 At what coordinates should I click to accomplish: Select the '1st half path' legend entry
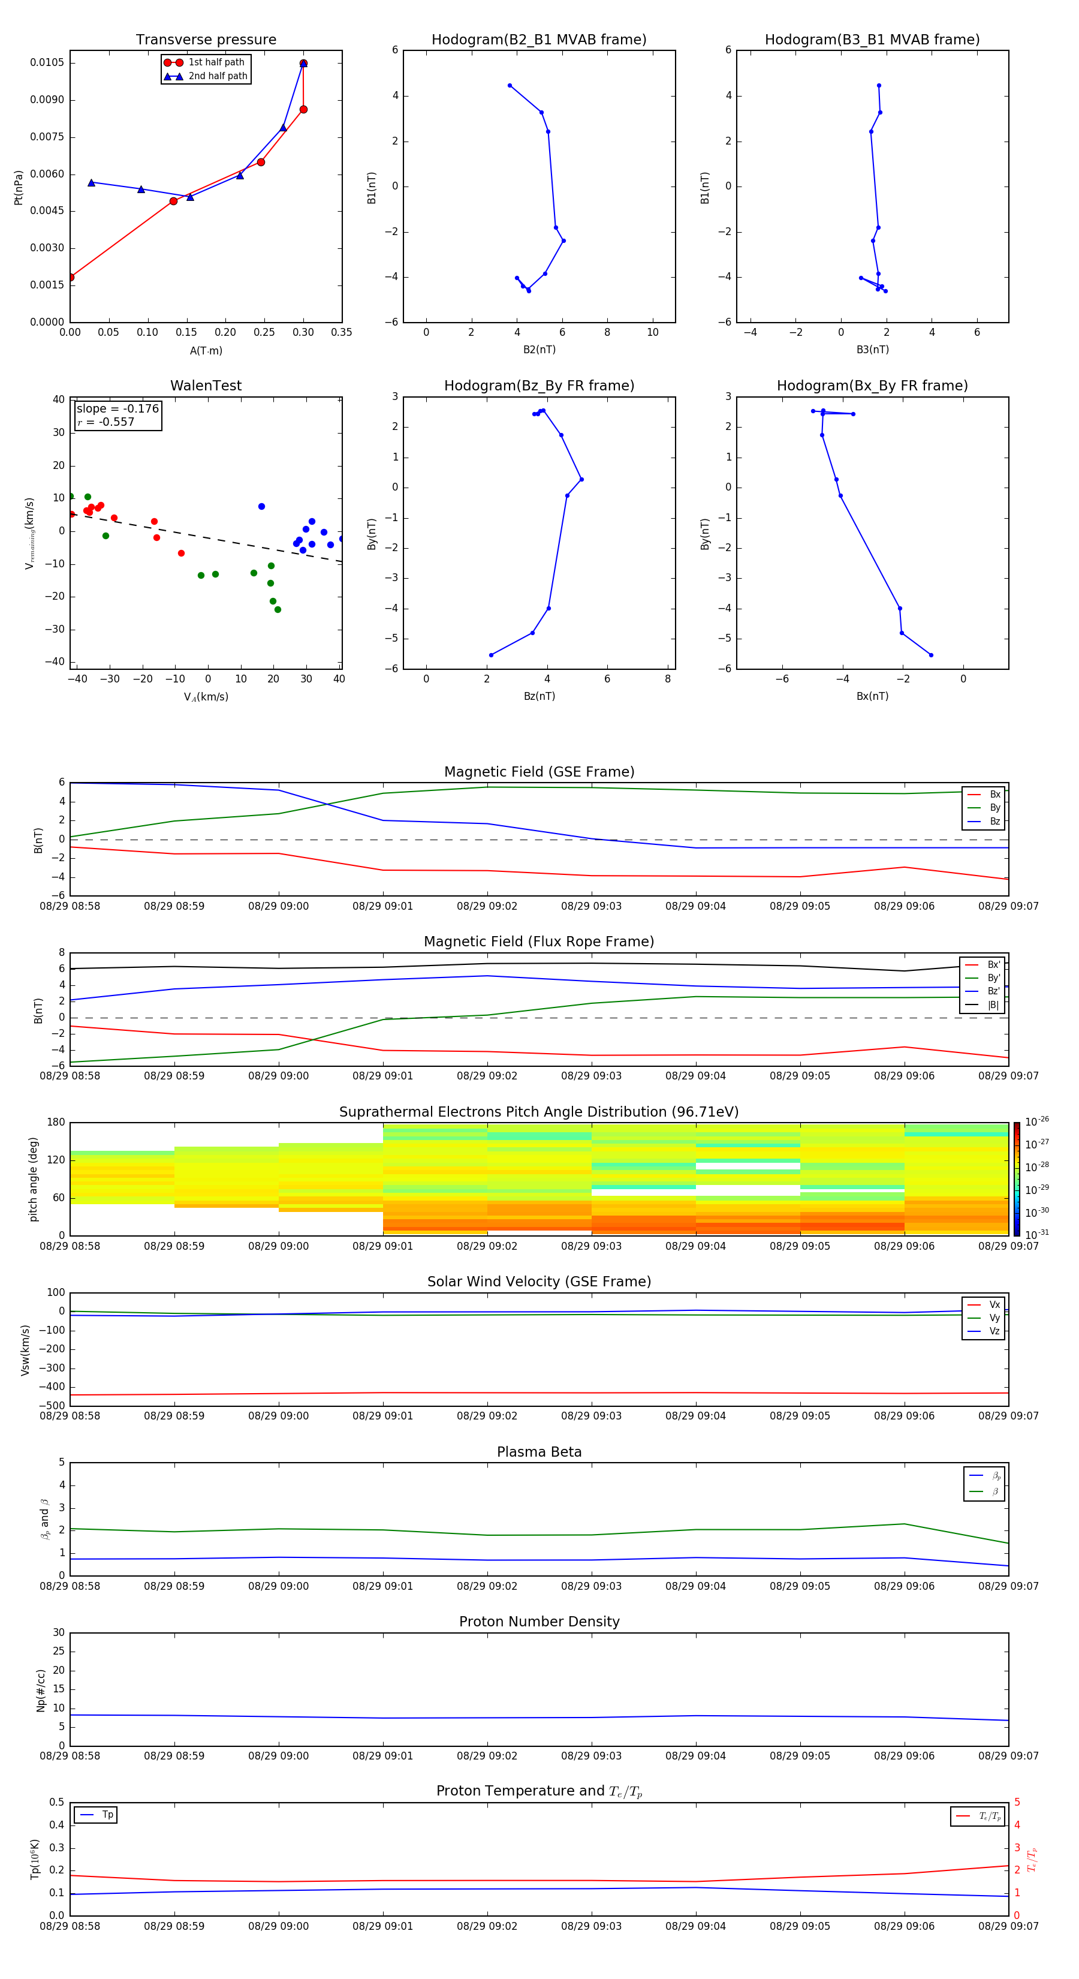(205, 62)
